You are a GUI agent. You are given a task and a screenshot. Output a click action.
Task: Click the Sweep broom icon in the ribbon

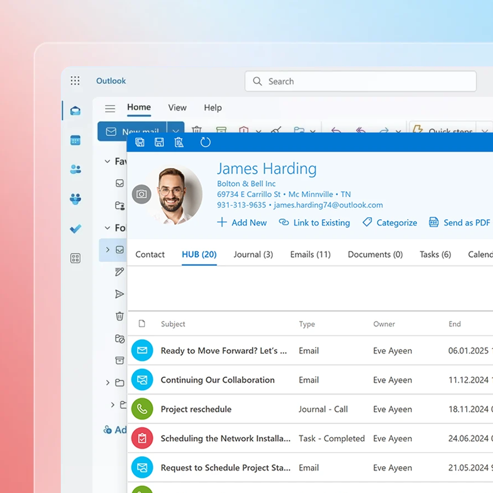[276, 129]
